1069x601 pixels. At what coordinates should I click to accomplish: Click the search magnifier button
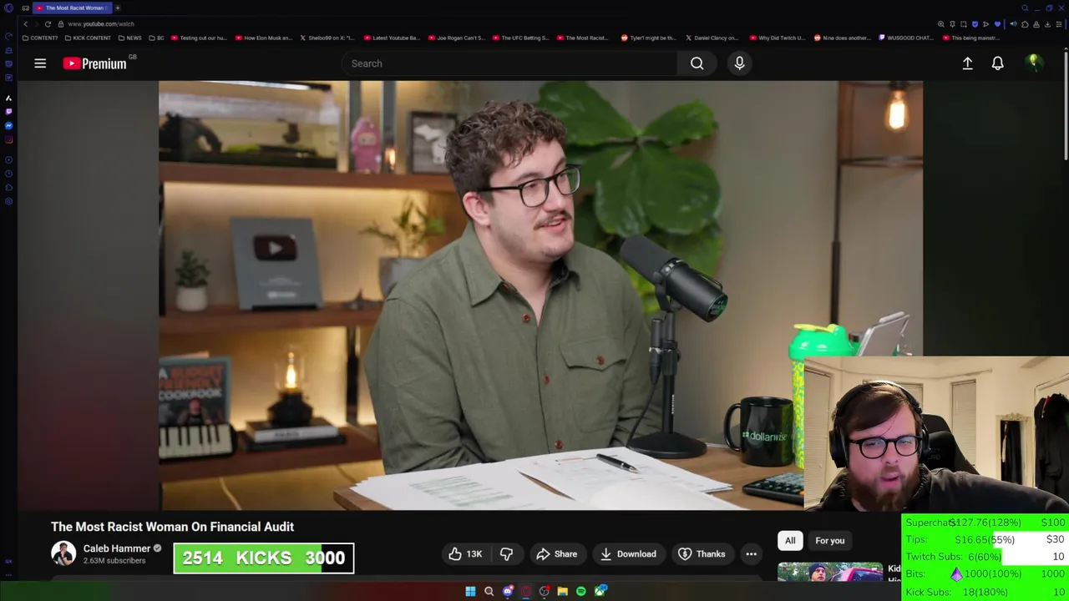[697, 63]
